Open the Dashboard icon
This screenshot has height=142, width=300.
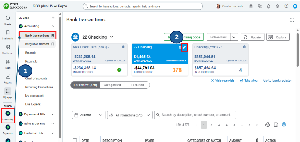pos(8,47)
